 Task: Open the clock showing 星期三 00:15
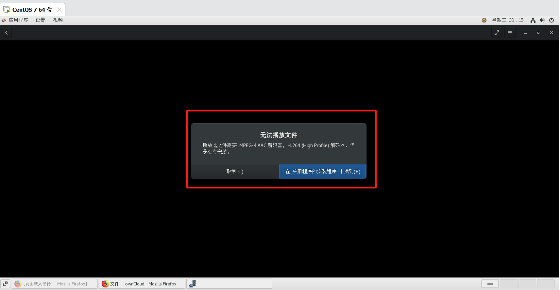[x=508, y=20]
